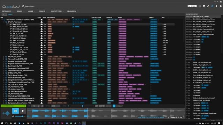
Task: Click the waveform icon beside pause button
Action: pos(6,113)
